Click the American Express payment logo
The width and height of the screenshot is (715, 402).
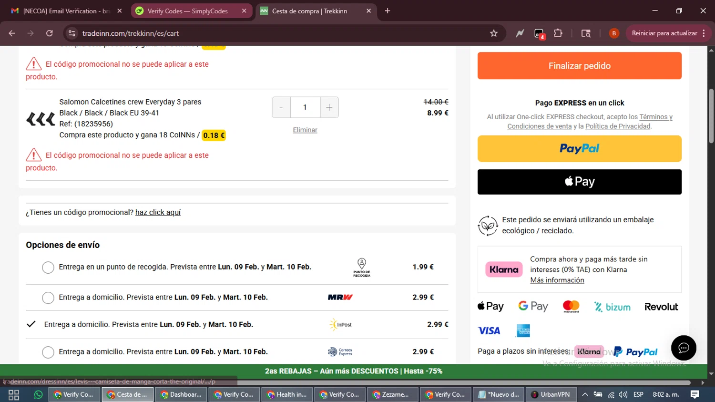coord(523,330)
